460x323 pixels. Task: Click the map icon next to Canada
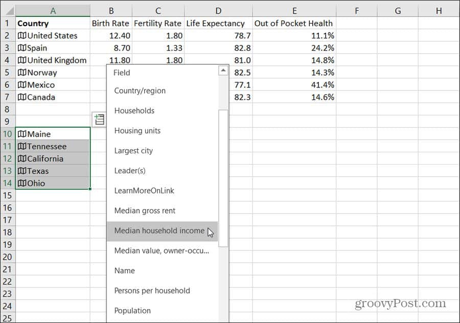coord(21,97)
